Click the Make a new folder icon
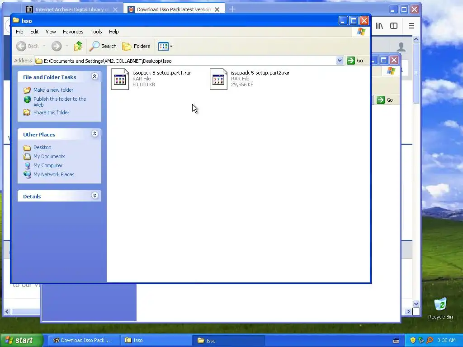Viewport: 463px width, 347px height. pyautogui.click(x=27, y=90)
